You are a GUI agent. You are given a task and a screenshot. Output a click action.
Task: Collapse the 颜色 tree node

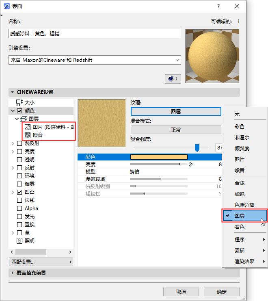13,111
